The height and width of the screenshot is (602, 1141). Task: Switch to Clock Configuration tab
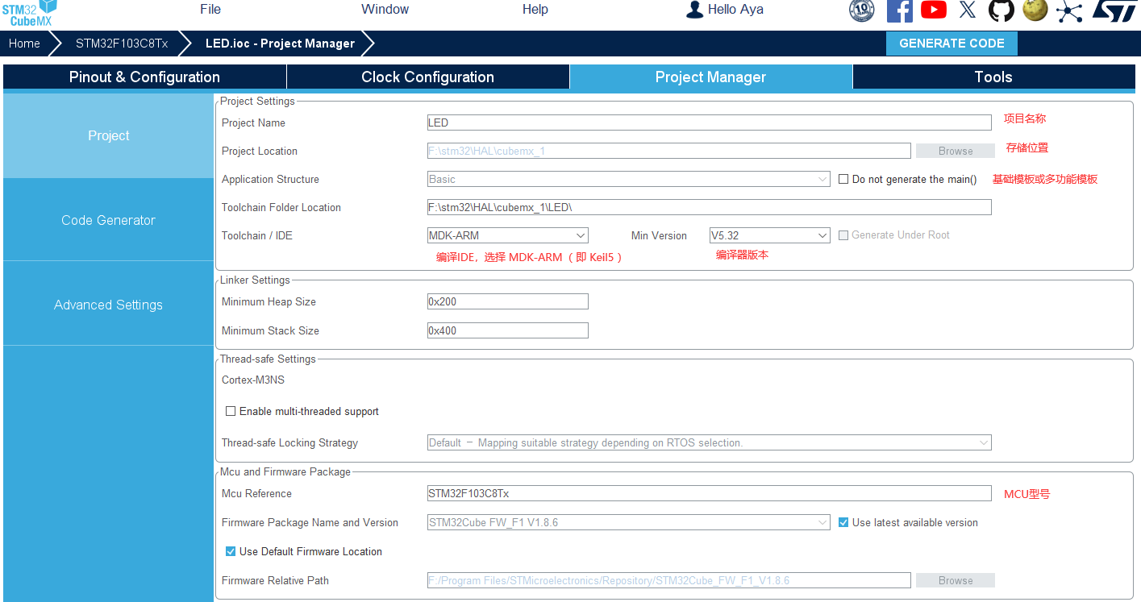pos(427,77)
